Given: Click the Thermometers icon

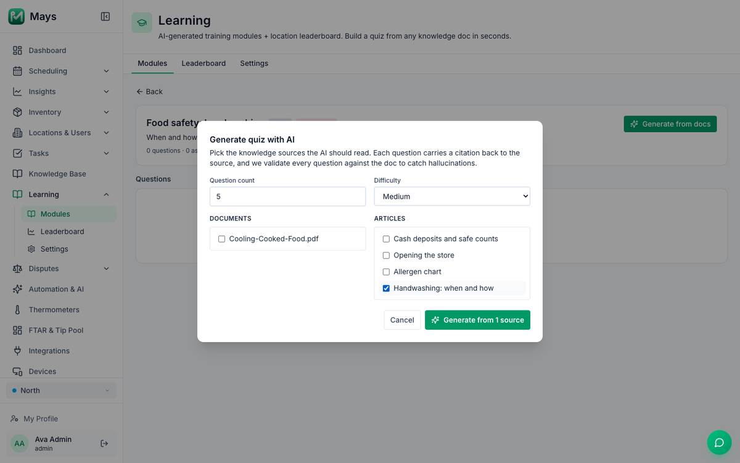Looking at the screenshot, I should (17, 310).
